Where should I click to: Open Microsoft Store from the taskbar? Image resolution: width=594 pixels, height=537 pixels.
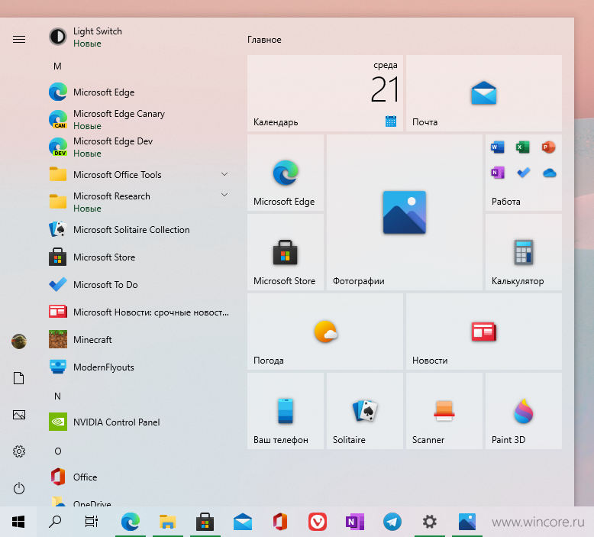click(x=205, y=522)
